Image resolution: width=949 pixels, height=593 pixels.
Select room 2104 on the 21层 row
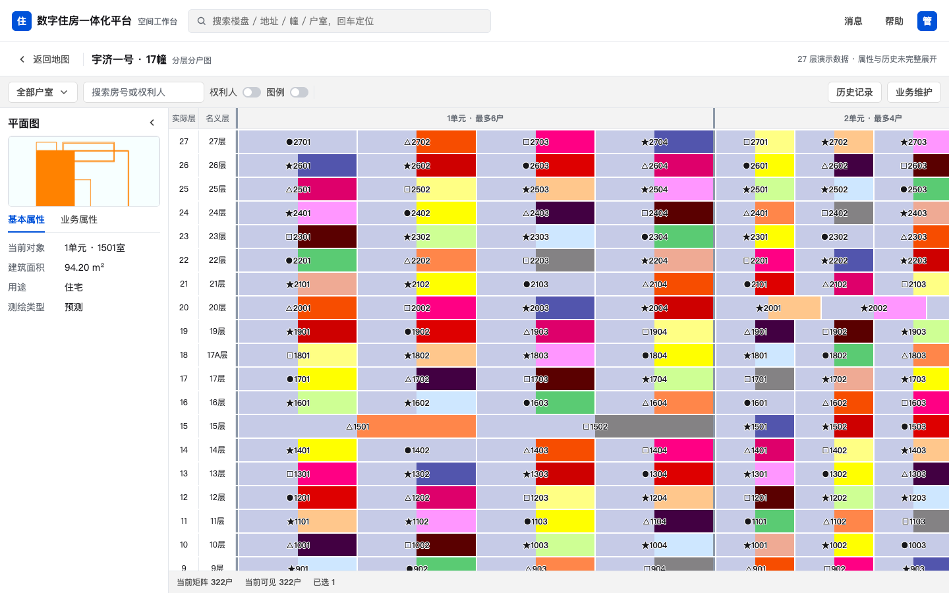[x=654, y=284]
